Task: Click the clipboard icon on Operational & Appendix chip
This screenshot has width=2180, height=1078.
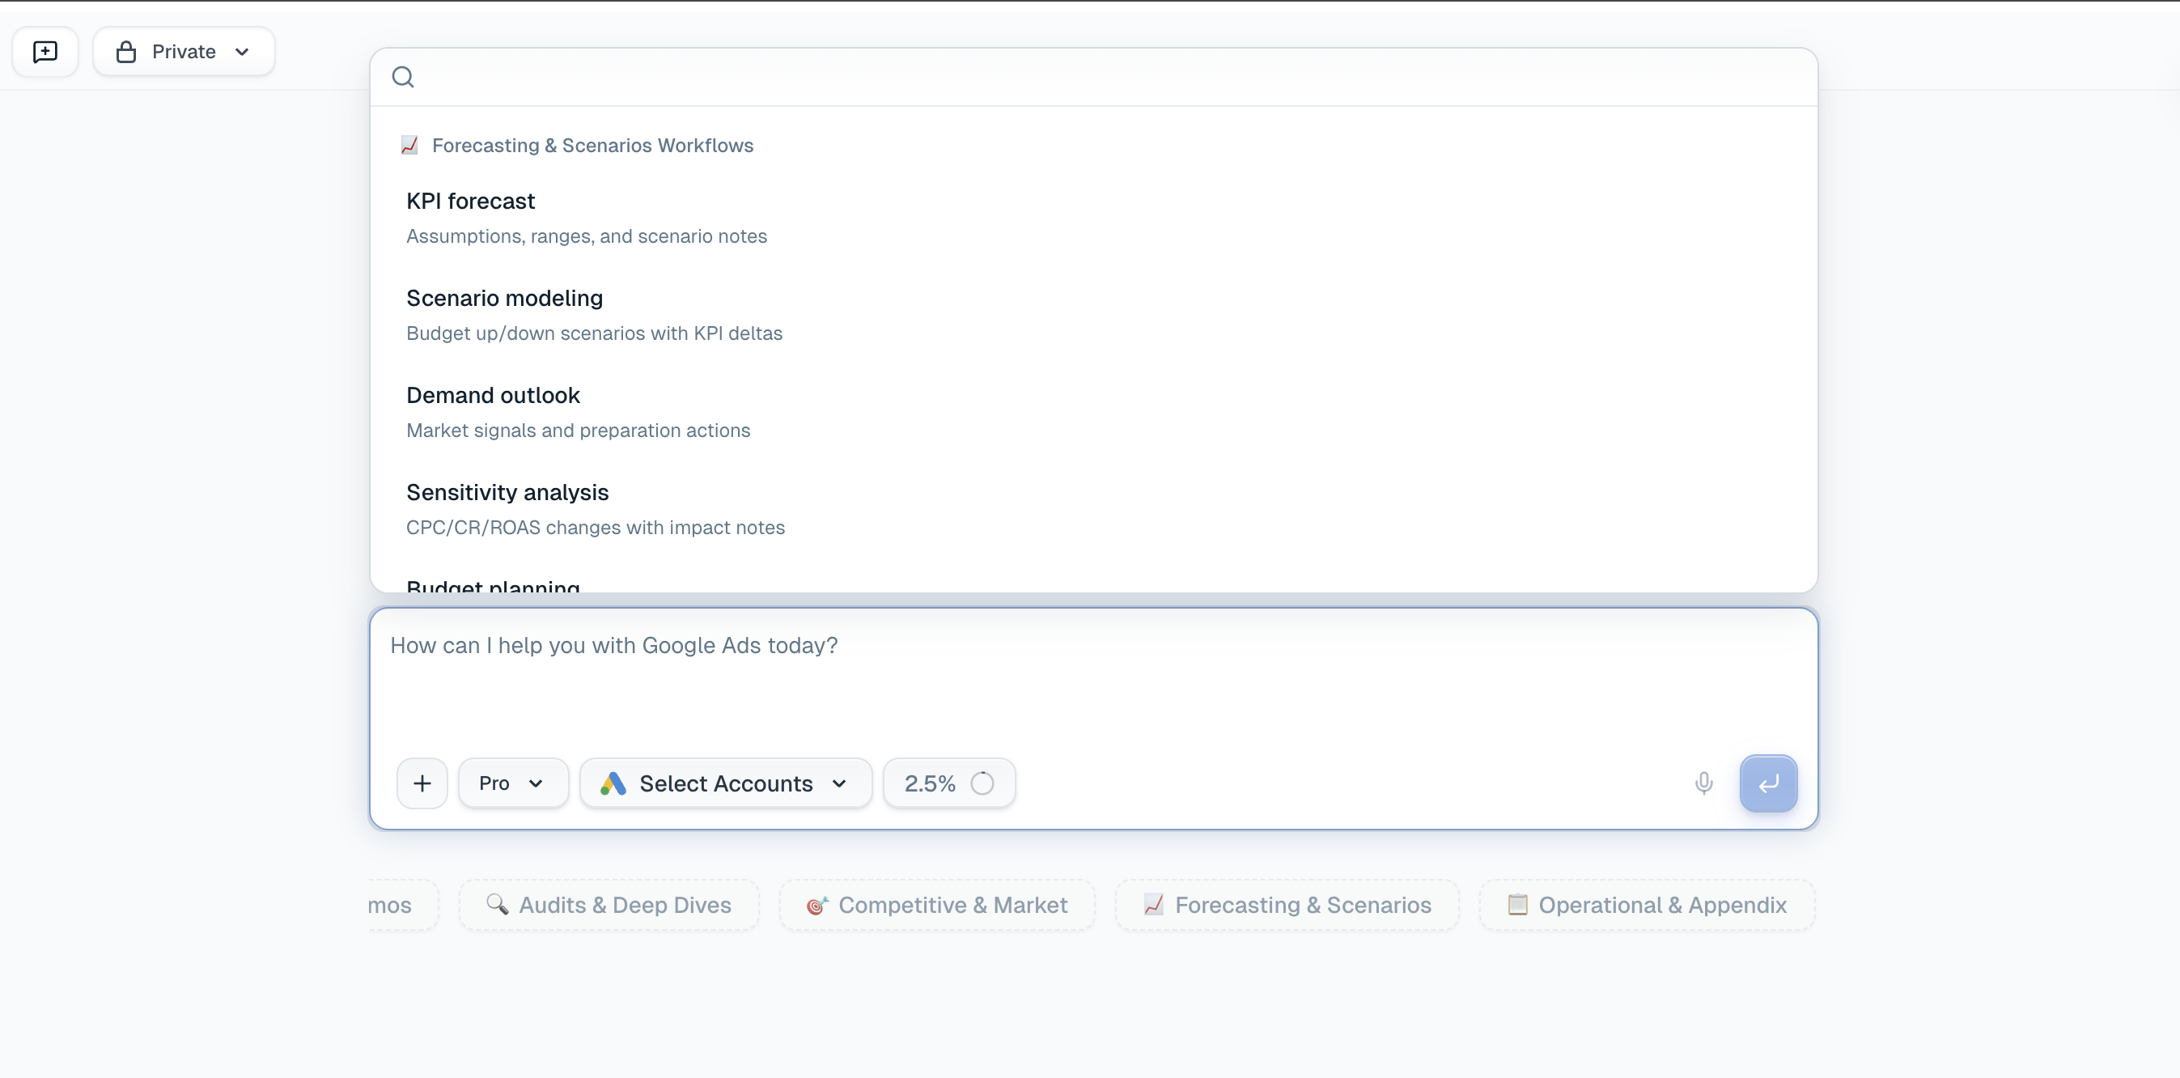Action: point(1517,905)
